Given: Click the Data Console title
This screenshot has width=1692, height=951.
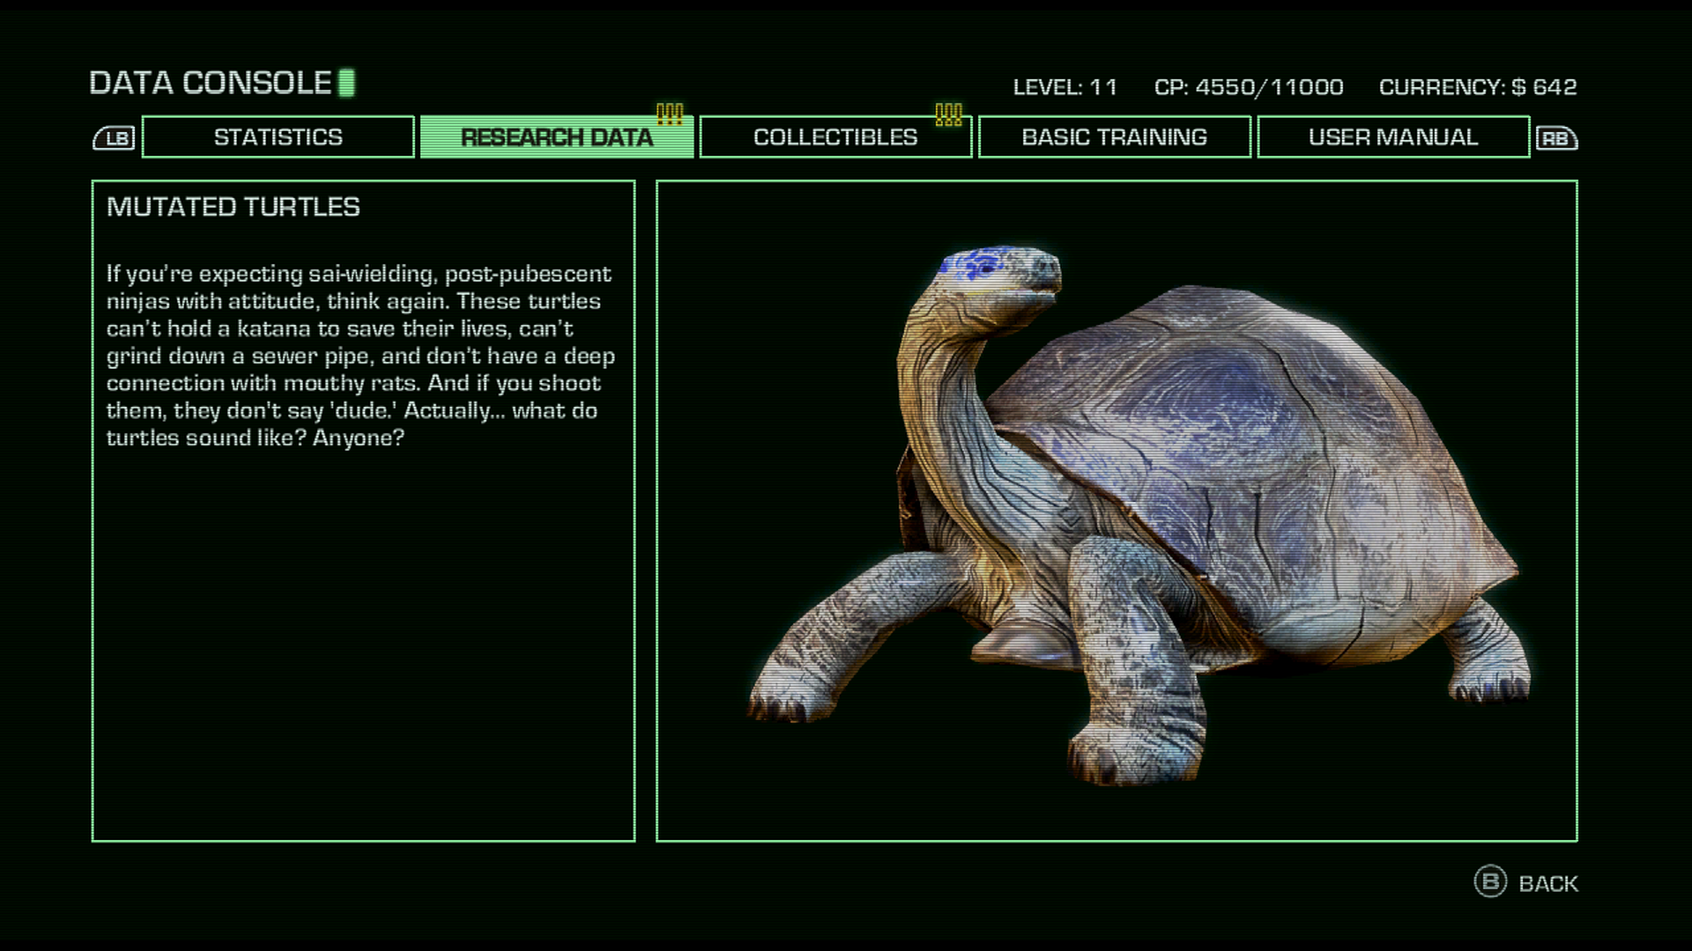Looking at the screenshot, I should pos(210,83).
